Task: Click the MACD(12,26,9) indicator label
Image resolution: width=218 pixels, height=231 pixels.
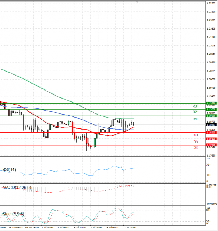Action: (17, 188)
